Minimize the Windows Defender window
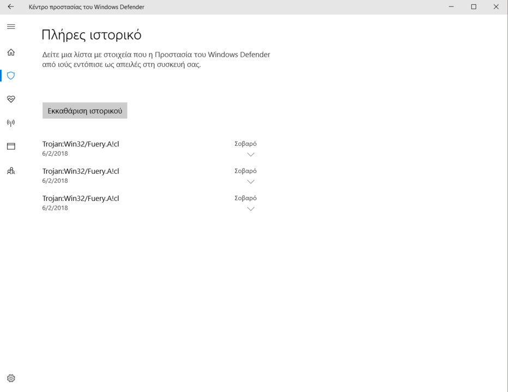Screen dimensions: 508x392 (451, 7)
